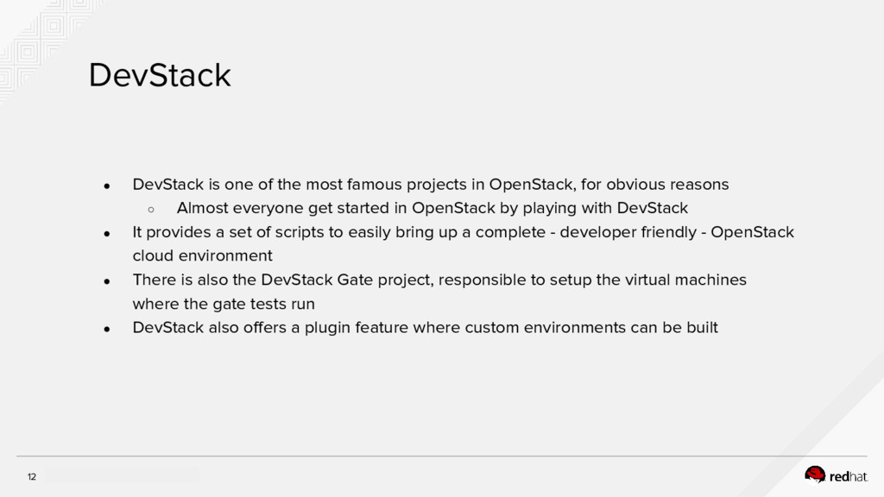Click bullet dot before 'DevStack is one'
The image size is (884, 497).
pyautogui.click(x=107, y=186)
